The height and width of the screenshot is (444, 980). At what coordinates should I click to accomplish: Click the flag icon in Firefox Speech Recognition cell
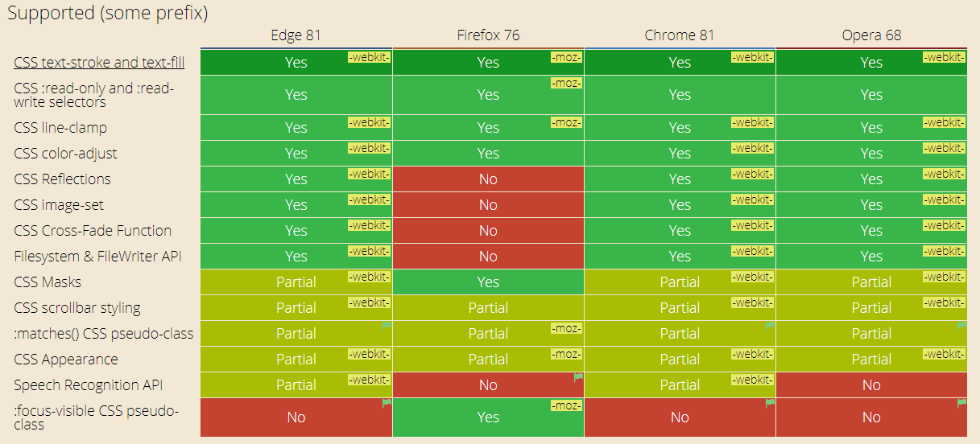(578, 376)
